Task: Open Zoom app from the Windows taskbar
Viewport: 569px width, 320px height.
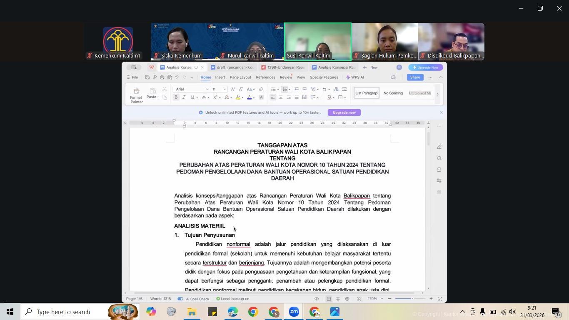Action: click(294, 312)
